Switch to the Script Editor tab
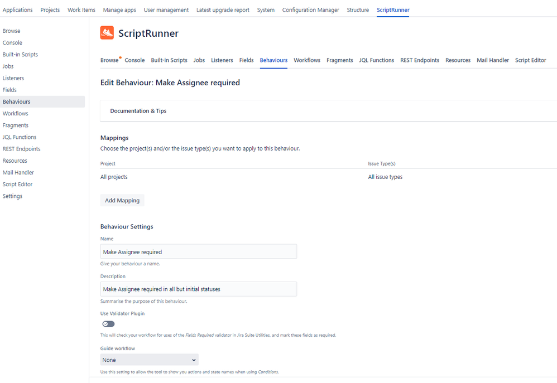 pyautogui.click(x=530, y=60)
